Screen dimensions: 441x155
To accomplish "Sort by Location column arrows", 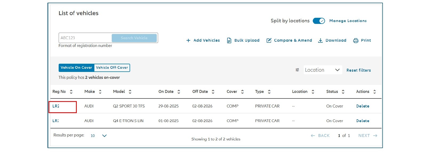I will pyautogui.click(x=313, y=92).
